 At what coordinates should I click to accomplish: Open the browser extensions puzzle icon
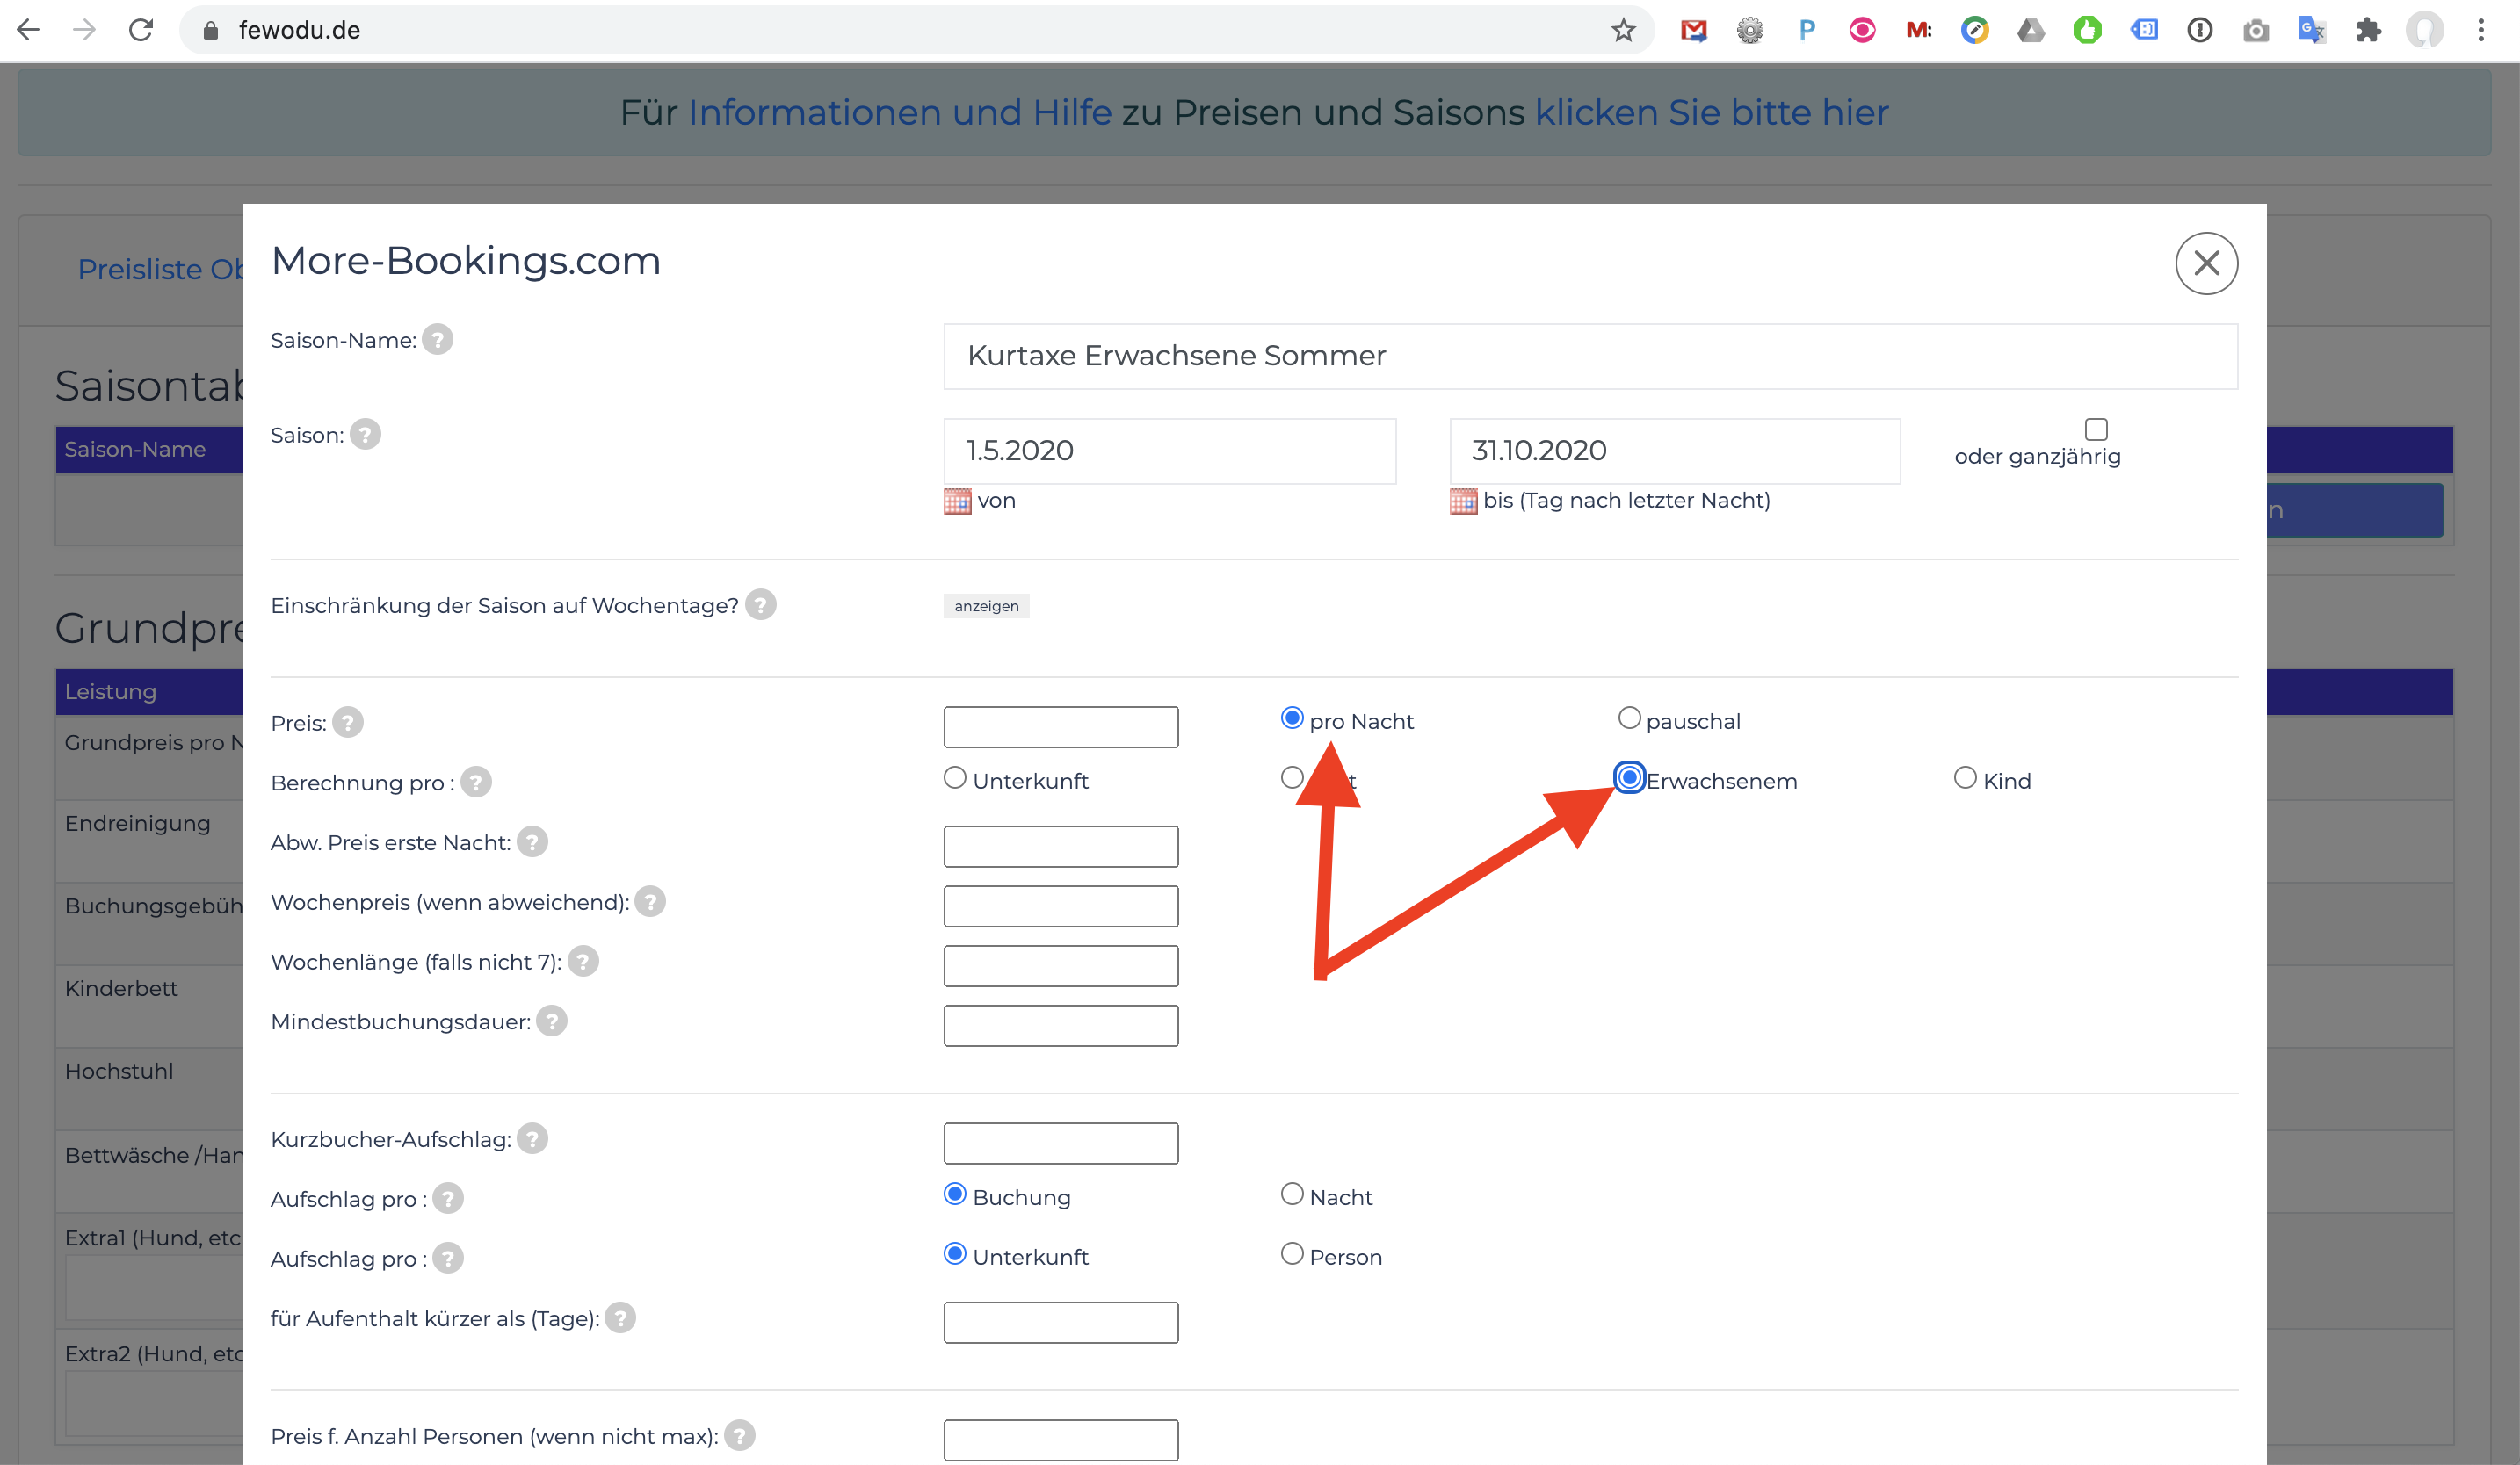coord(2368,30)
